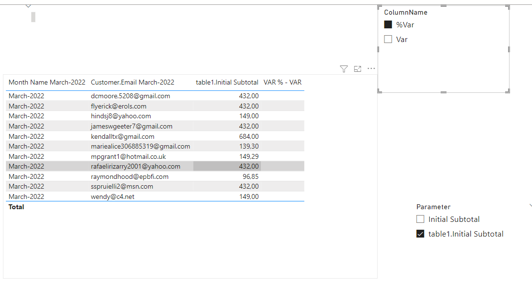Uncheck table1.Initial Subtotal parameter

click(x=421, y=234)
